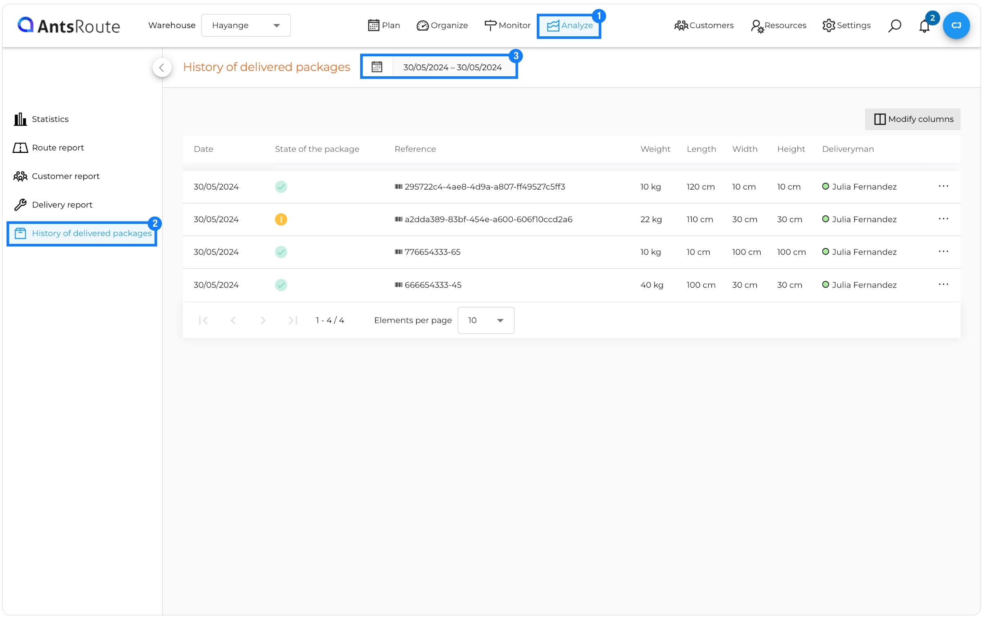
Task: Open the three-dot menu for package 295722c4
Action: pos(943,186)
